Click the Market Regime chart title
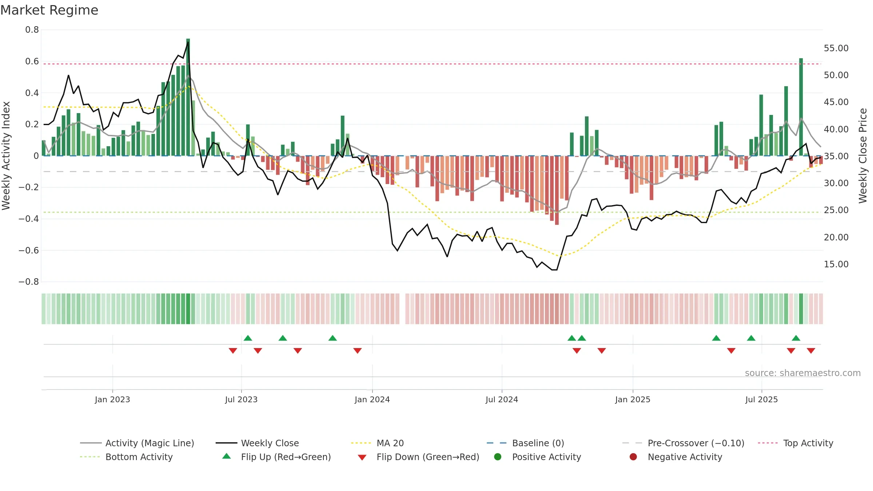This screenshot has height=491, width=873. tap(49, 10)
